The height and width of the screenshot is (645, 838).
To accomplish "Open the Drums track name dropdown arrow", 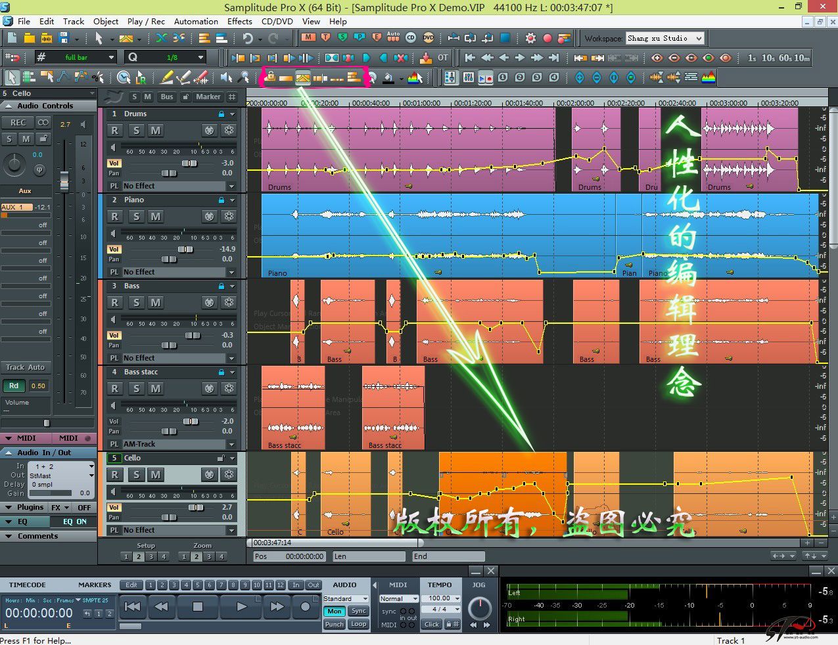I will click(232, 114).
